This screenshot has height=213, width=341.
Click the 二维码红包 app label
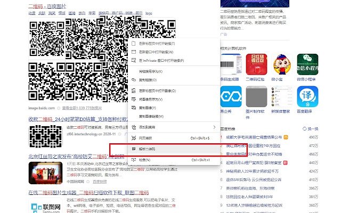[255, 79]
